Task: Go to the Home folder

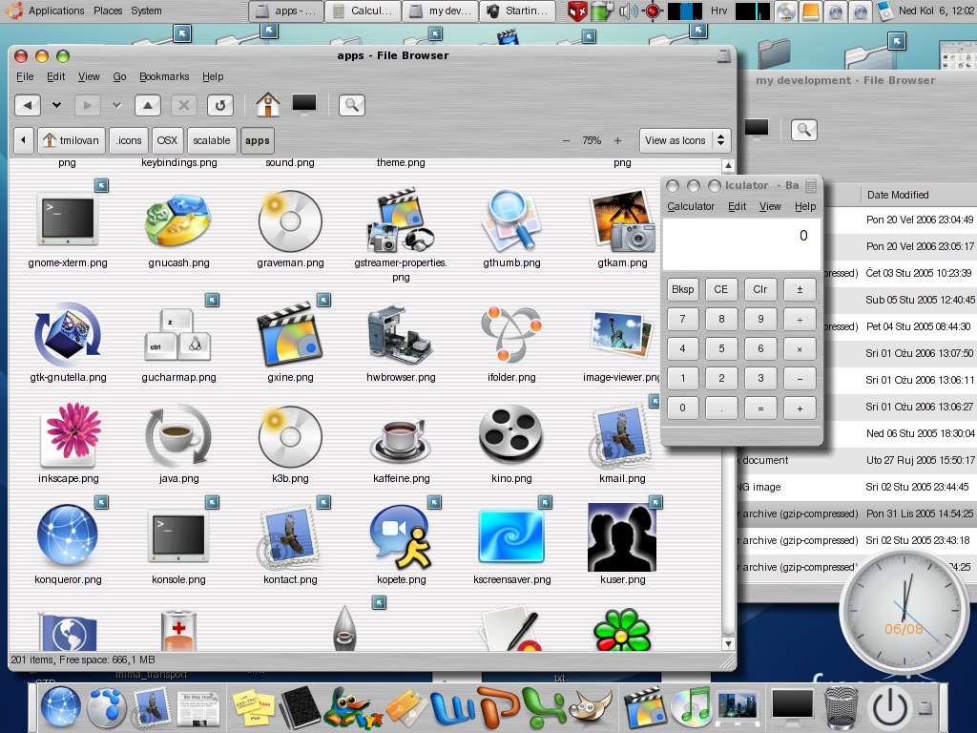Action: (268, 104)
